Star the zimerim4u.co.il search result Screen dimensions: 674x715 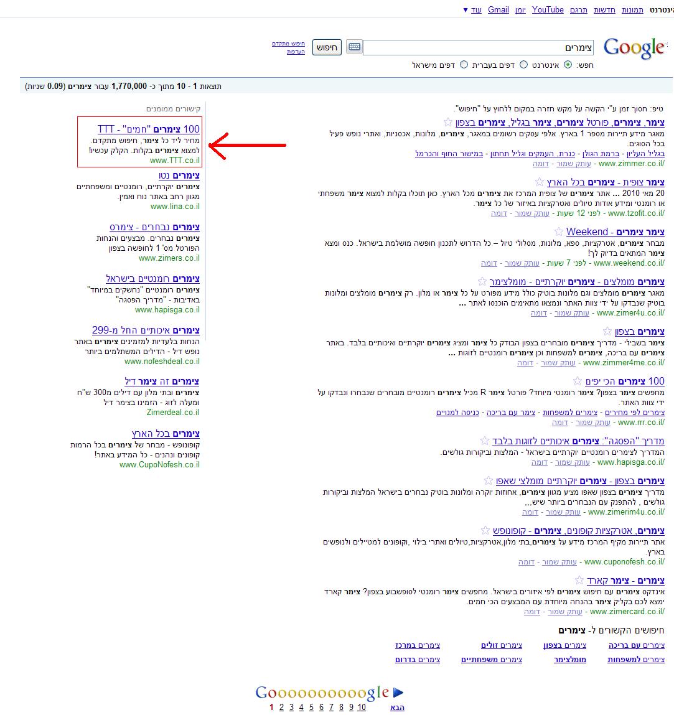coord(489,480)
